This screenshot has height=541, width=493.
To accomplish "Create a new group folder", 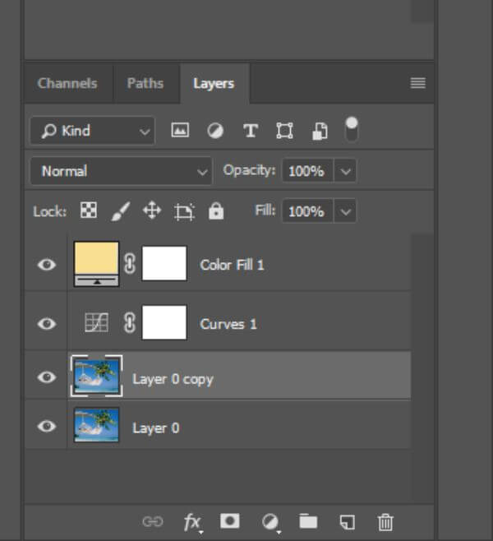I will point(308,521).
